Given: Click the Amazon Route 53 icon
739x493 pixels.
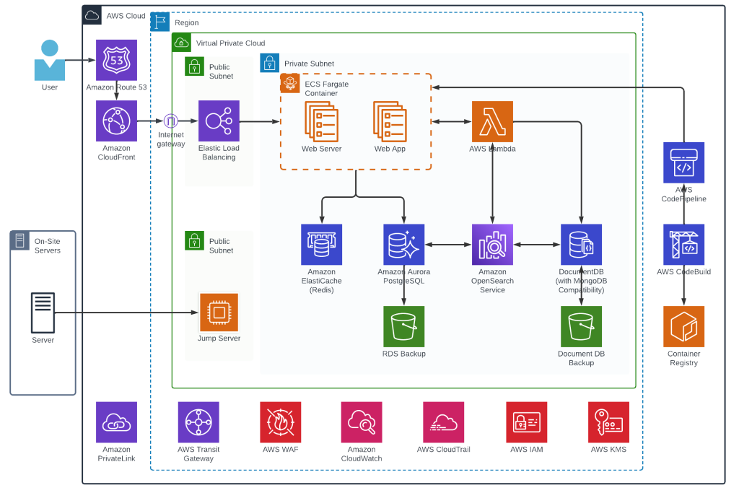Looking at the screenshot, I should pos(116,61).
